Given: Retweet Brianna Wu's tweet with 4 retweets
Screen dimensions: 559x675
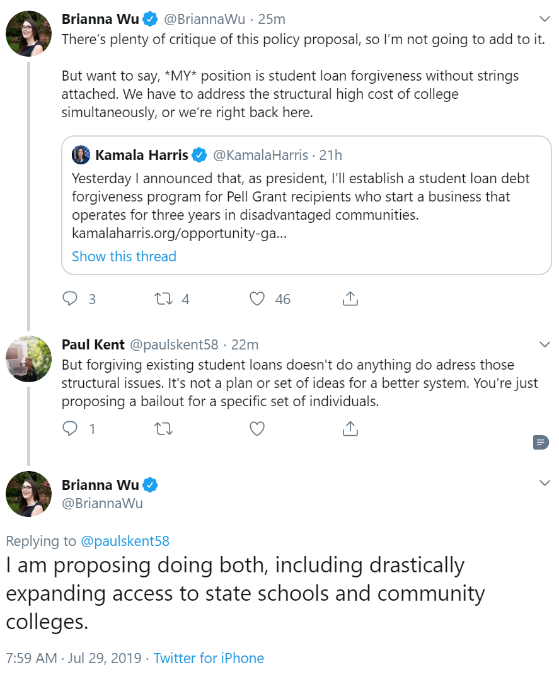Looking at the screenshot, I should click(x=163, y=298).
